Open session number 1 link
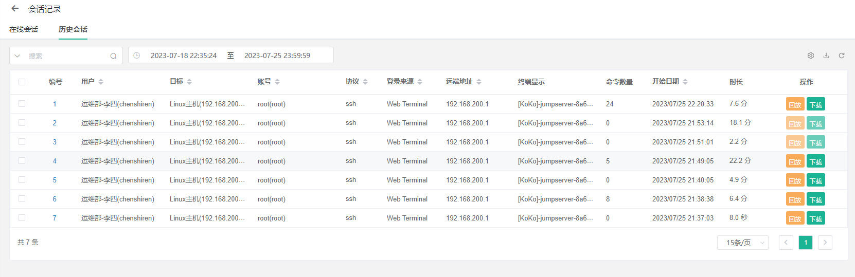This screenshot has width=855, height=277. [x=55, y=104]
